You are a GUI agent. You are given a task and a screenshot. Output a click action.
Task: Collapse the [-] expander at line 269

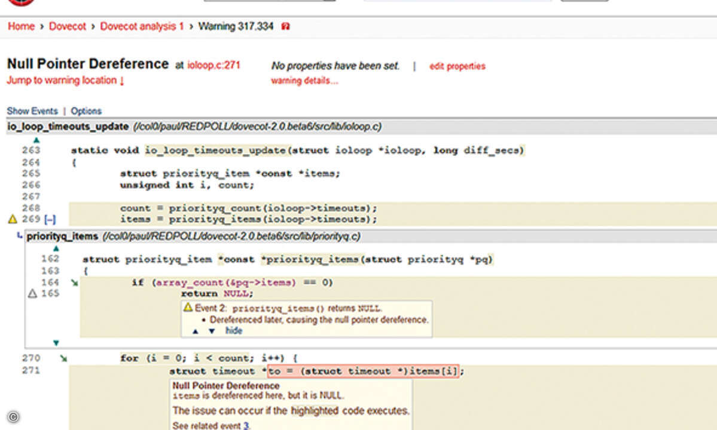[50, 220]
